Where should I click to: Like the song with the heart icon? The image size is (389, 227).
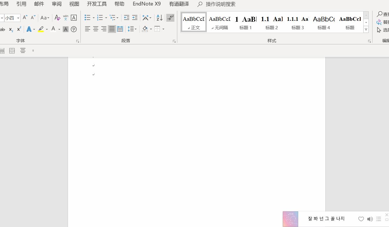361,219
